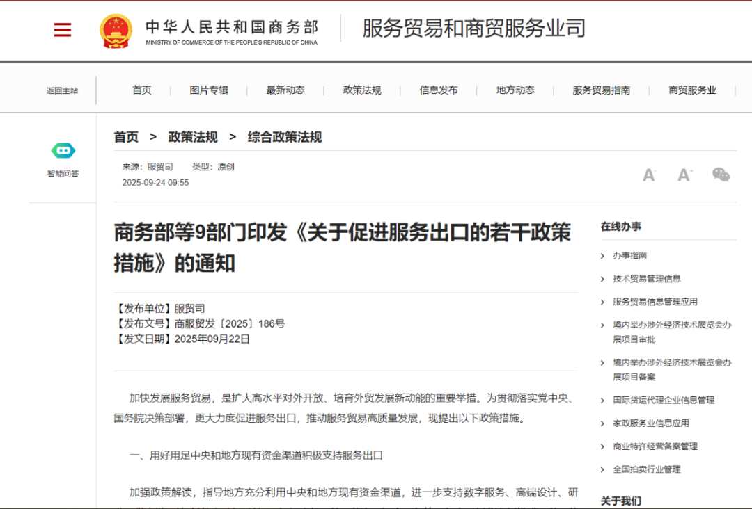Image resolution: width=752 pixels, height=509 pixels.
Task: Expand the 商业特许经营备案管理 chevron arrow
Action: click(x=603, y=446)
